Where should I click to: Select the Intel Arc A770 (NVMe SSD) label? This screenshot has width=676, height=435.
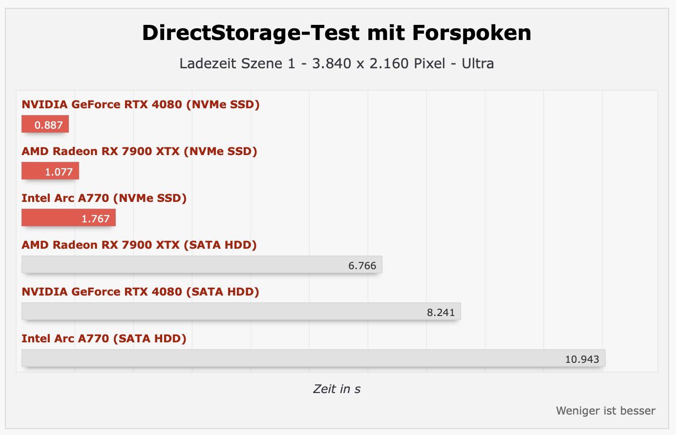click(104, 198)
